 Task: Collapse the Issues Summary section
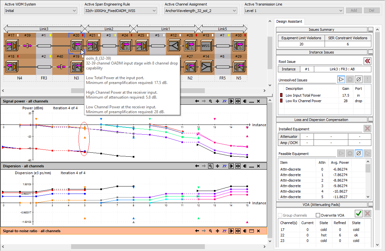371,30
